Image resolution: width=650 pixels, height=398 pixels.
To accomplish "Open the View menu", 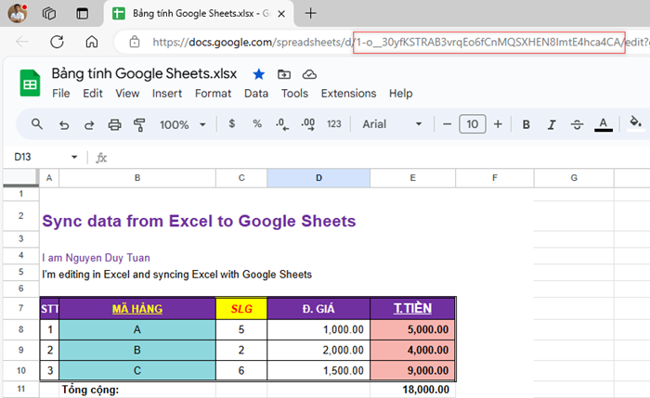I will tap(127, 94).
